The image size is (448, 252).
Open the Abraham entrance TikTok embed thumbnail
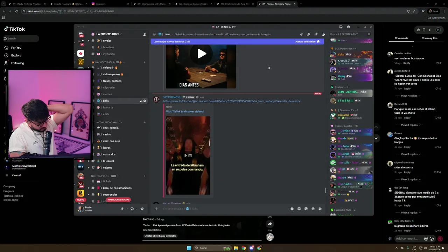[x=188, y=155]
